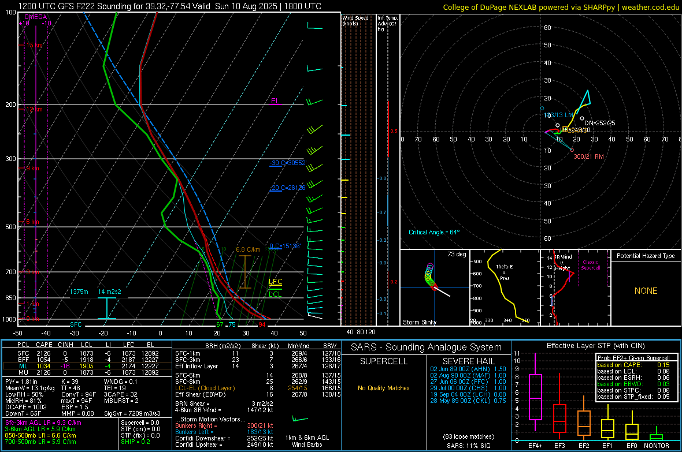The image size is (682, 452).
Task: Click the Eff Shear (EBWD) row label
Action: point(201,394)
